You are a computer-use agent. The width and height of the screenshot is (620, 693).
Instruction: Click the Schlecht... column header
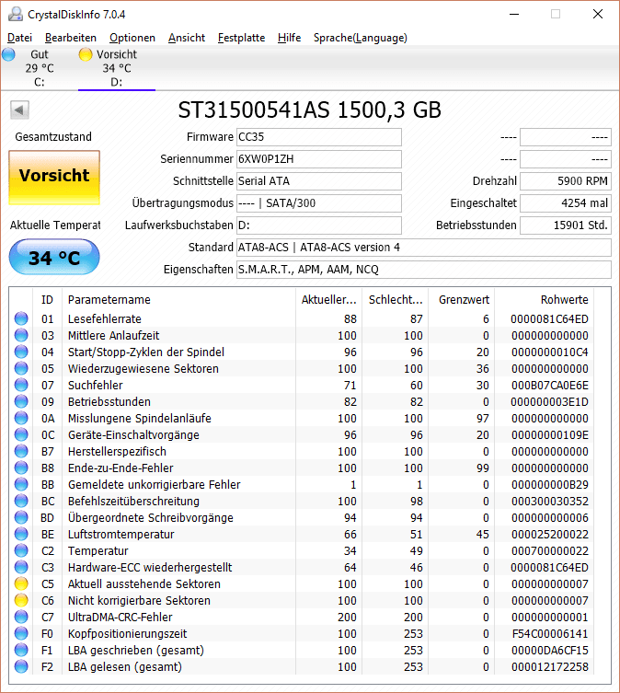395,300
